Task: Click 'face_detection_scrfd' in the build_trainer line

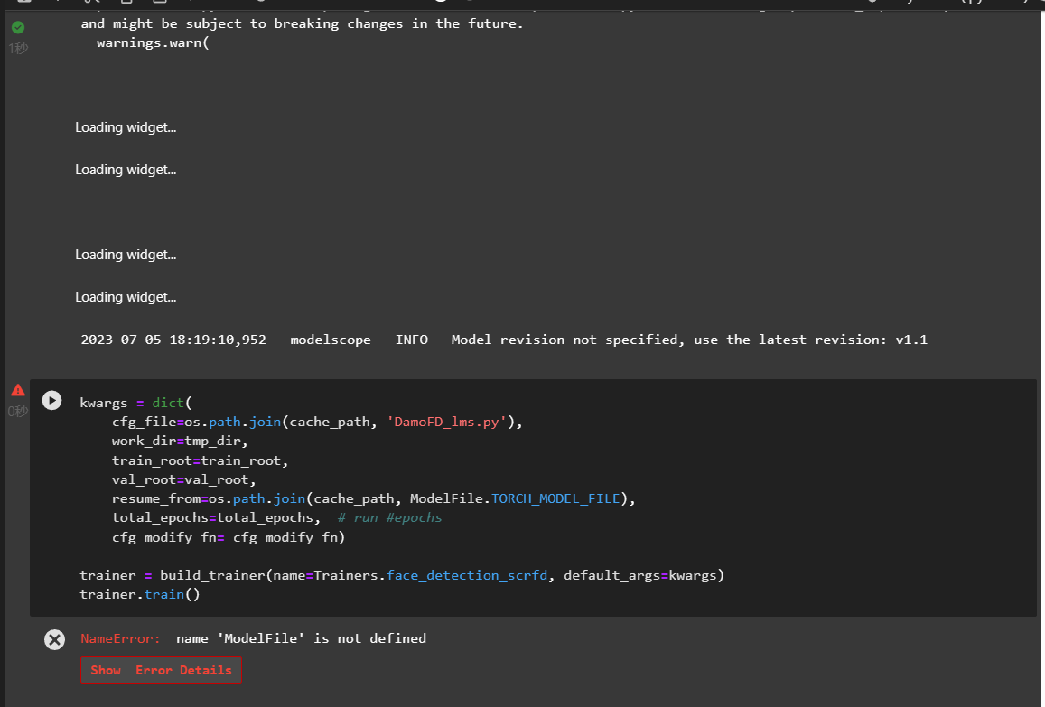Action: (x=467, y=575)
